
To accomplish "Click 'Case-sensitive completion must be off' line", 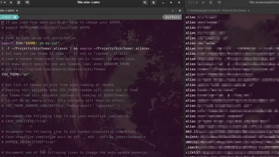I will [74, 137].
